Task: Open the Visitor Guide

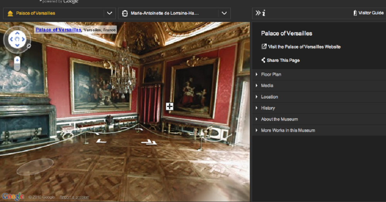Action: pyautogui.click(x=368, y=13)
